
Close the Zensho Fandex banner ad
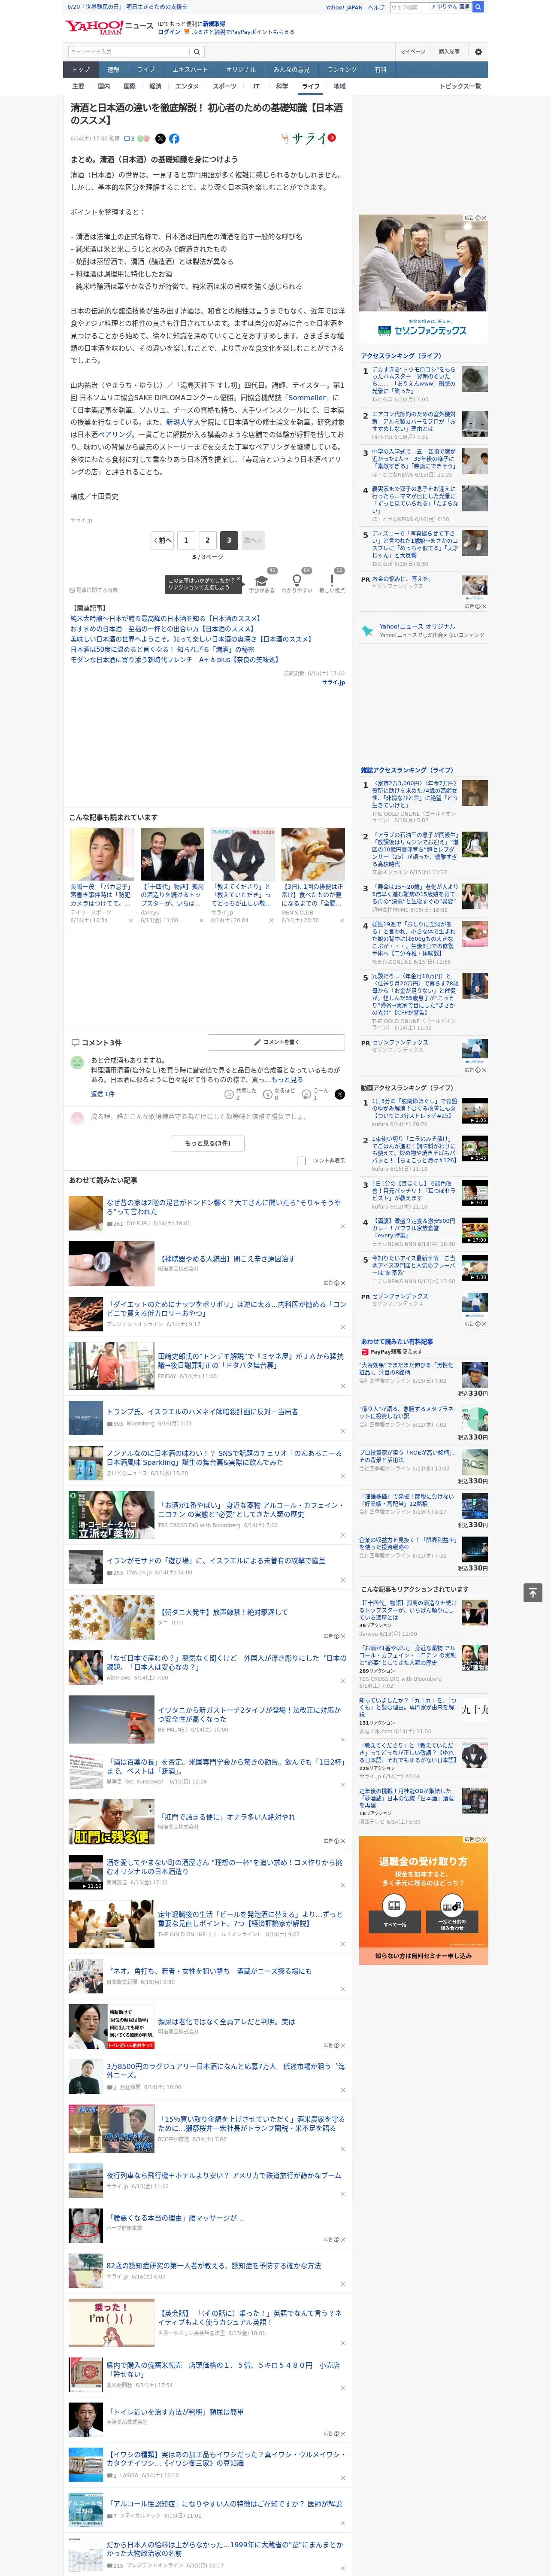click(483, 218)
